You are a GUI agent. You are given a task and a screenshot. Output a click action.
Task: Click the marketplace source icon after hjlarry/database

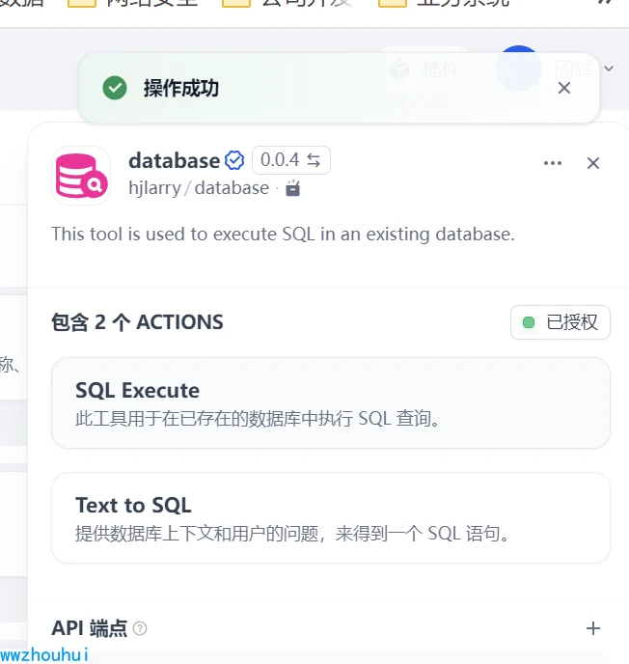pyautogui.click(x=293, y=188)
